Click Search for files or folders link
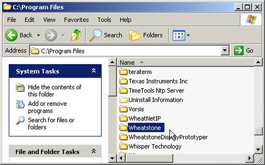The width and height of the screenshot is (265, 165). click(51, 124)
